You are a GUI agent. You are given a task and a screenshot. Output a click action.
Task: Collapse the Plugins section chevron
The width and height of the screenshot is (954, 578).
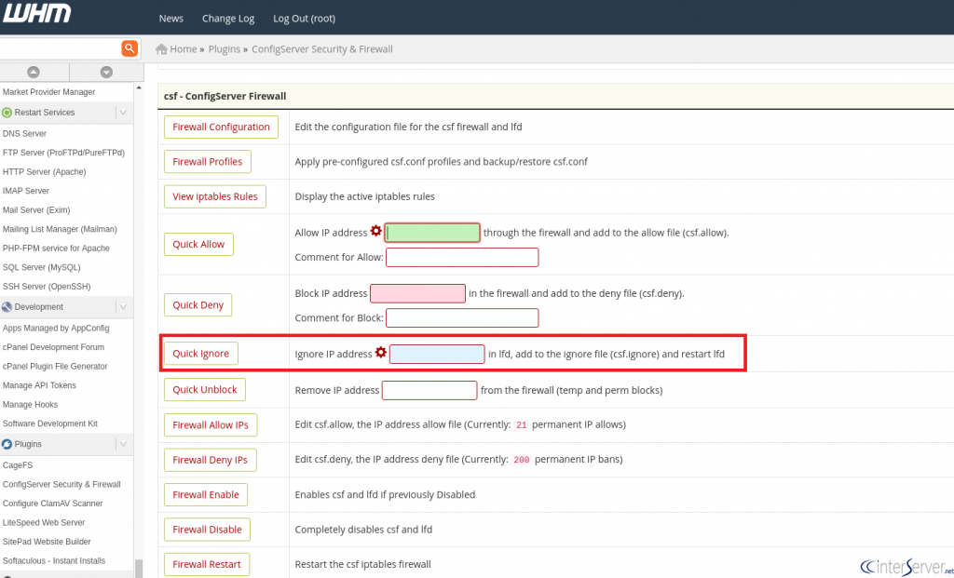[124, 444]
